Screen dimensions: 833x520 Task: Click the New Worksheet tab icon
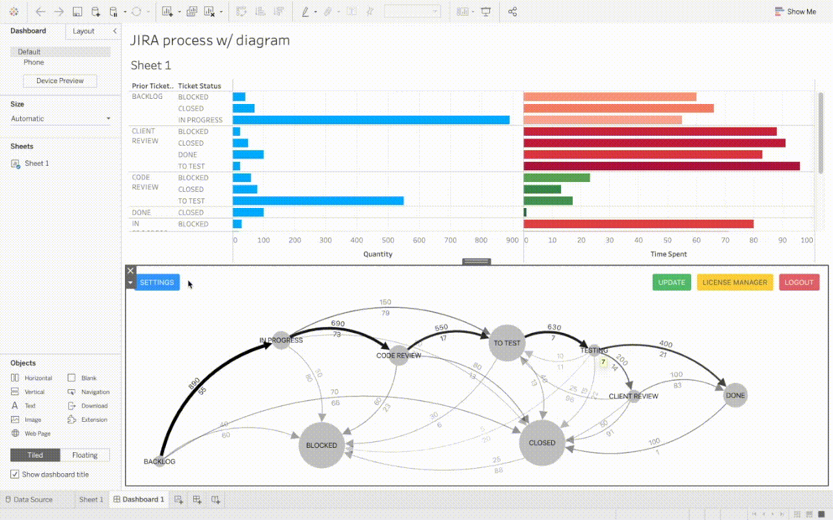[x=178, y=499]
